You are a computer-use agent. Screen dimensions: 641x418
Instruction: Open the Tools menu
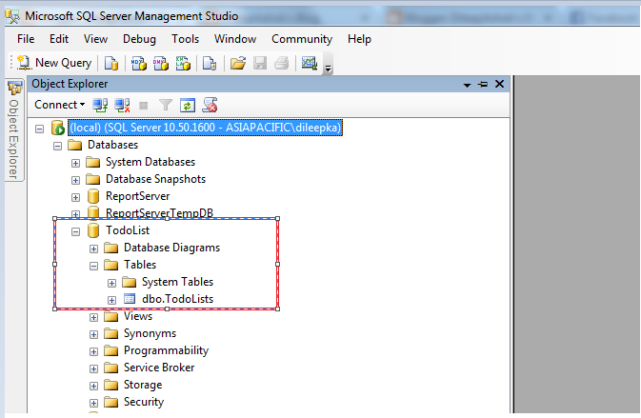point(185,39)
